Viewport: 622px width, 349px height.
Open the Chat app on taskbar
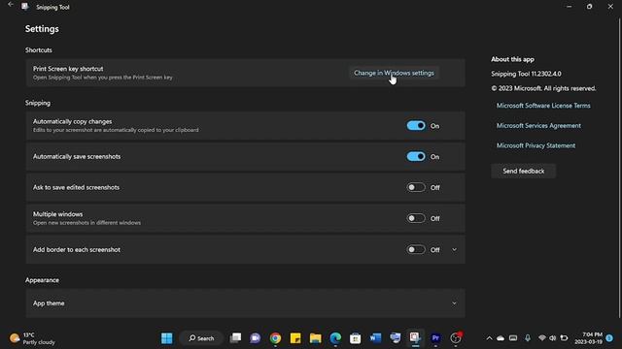coord(255,338)
